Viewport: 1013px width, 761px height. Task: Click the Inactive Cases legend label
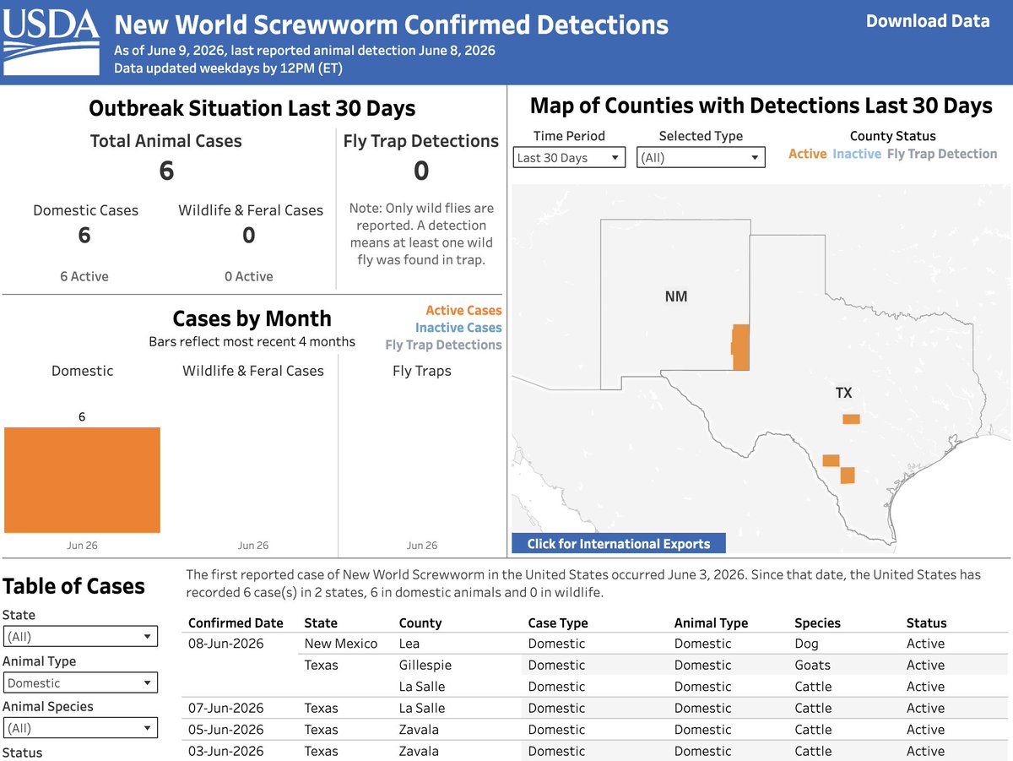[458, 328]
